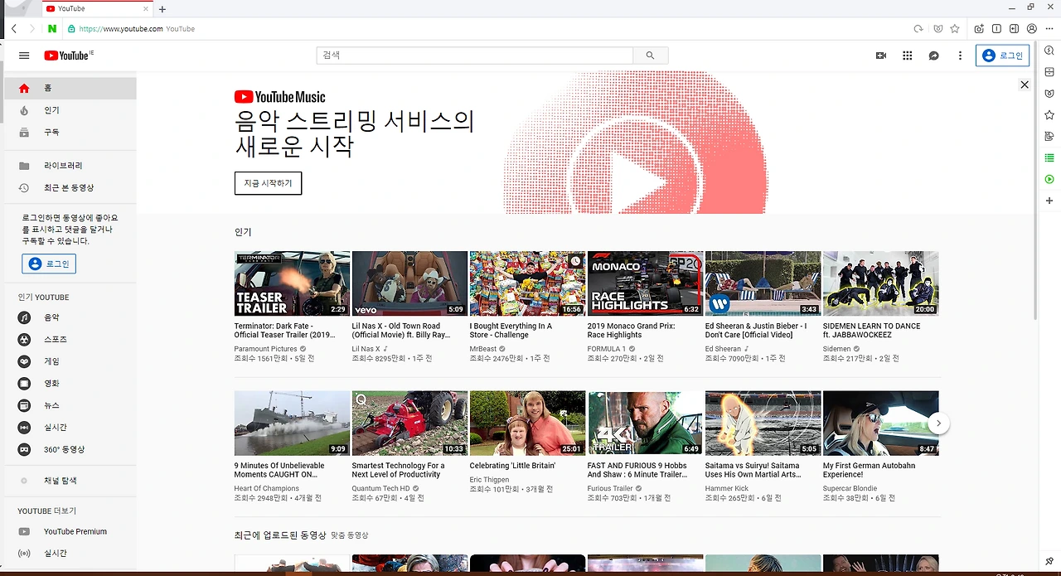Open the Terminator: Dark Fate trailer thumbnail
The width and height of the screenshot is (1061, 576).
(292, 283)
